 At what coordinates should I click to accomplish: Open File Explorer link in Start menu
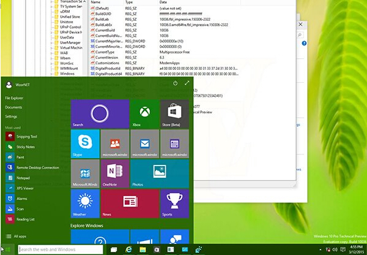click(x=14, y=98)
